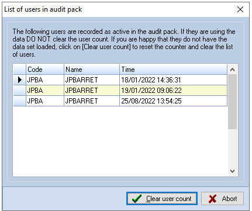This screenshot has height=211, width=252.
Task: Click the scrollbar down arrow
Action: tap(232, 171)
